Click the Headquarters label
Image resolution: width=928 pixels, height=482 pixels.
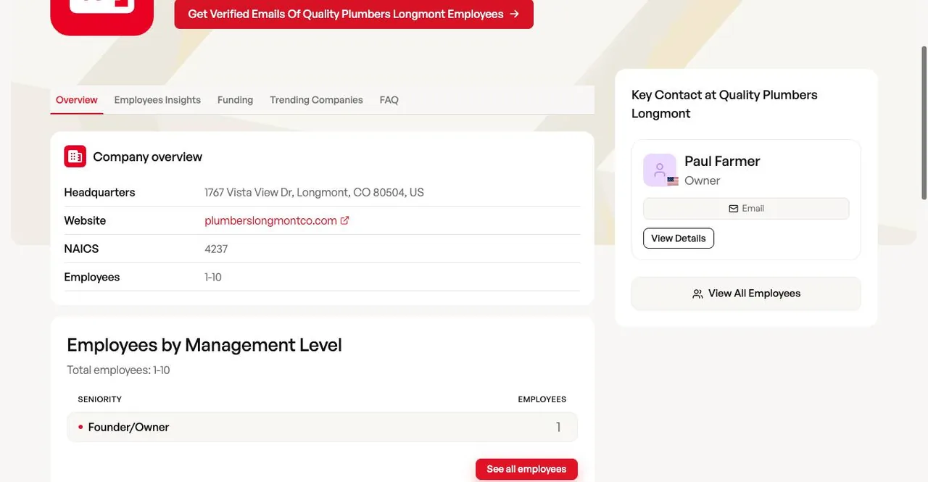coord(99,192)
